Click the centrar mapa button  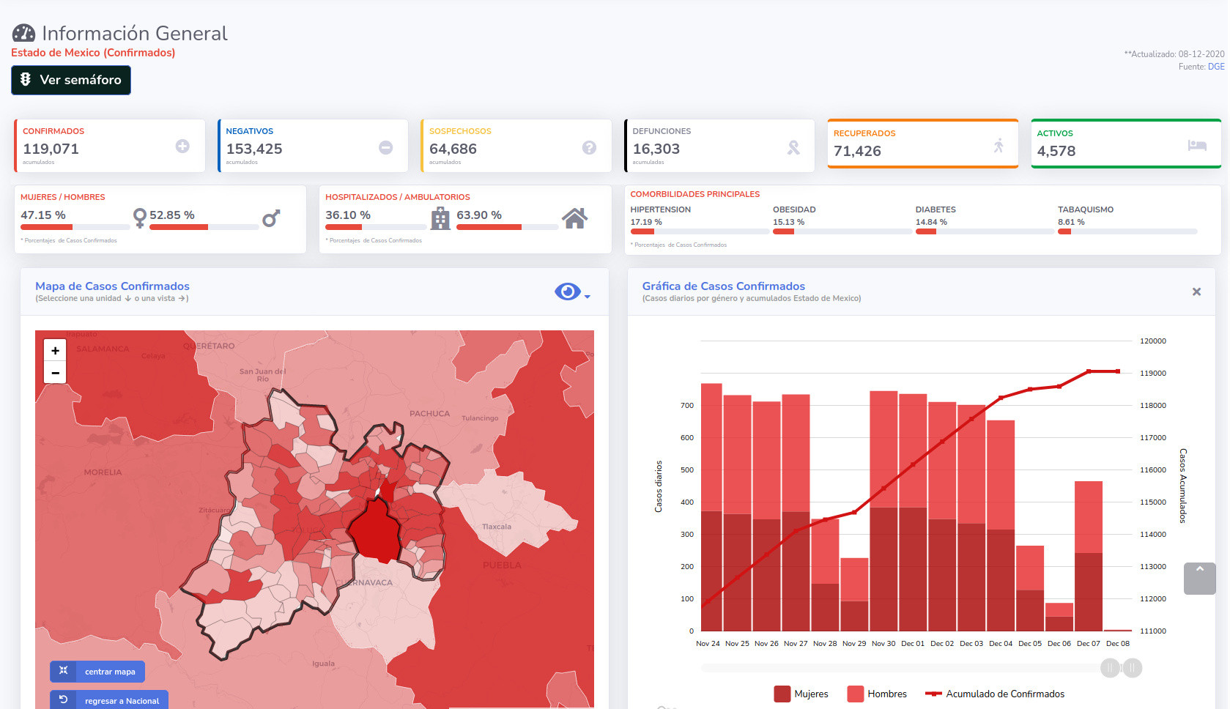tap(97, 672)
